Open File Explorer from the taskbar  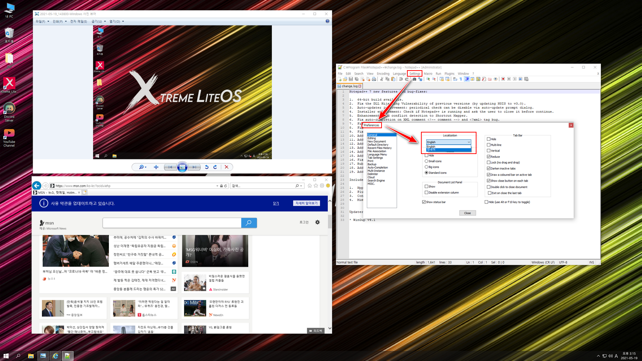(x=31, y=356)
